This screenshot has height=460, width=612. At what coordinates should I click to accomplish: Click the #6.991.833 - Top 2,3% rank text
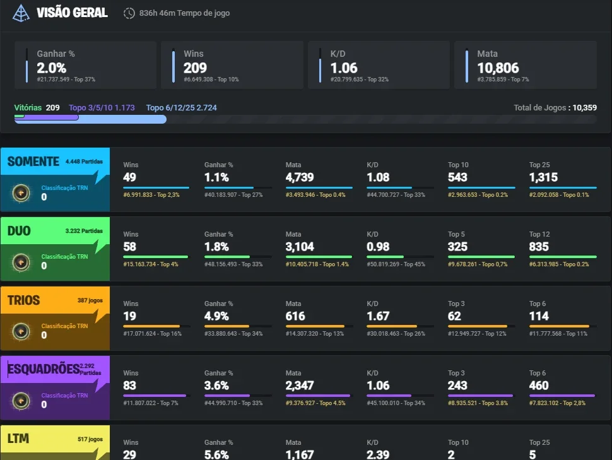point(151,194)
